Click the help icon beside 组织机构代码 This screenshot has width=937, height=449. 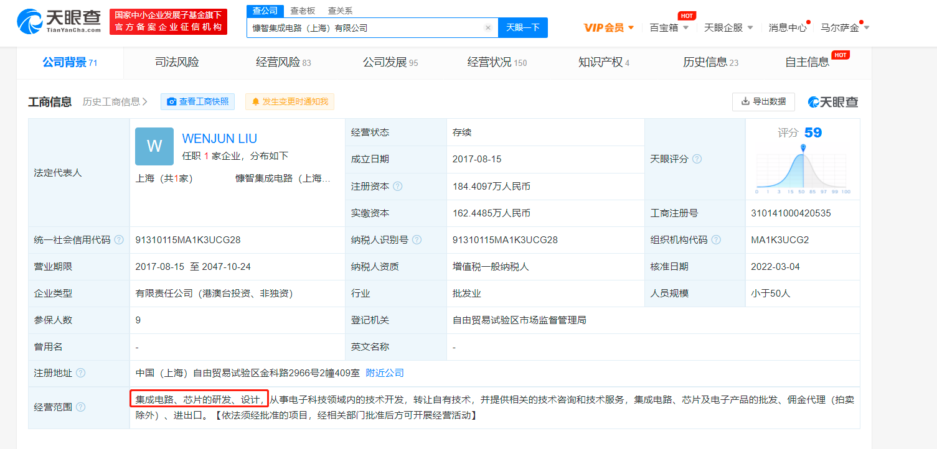click(717, 239)
